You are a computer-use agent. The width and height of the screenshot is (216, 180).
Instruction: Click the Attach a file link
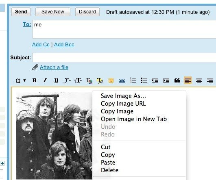click(x=54, y=67)
